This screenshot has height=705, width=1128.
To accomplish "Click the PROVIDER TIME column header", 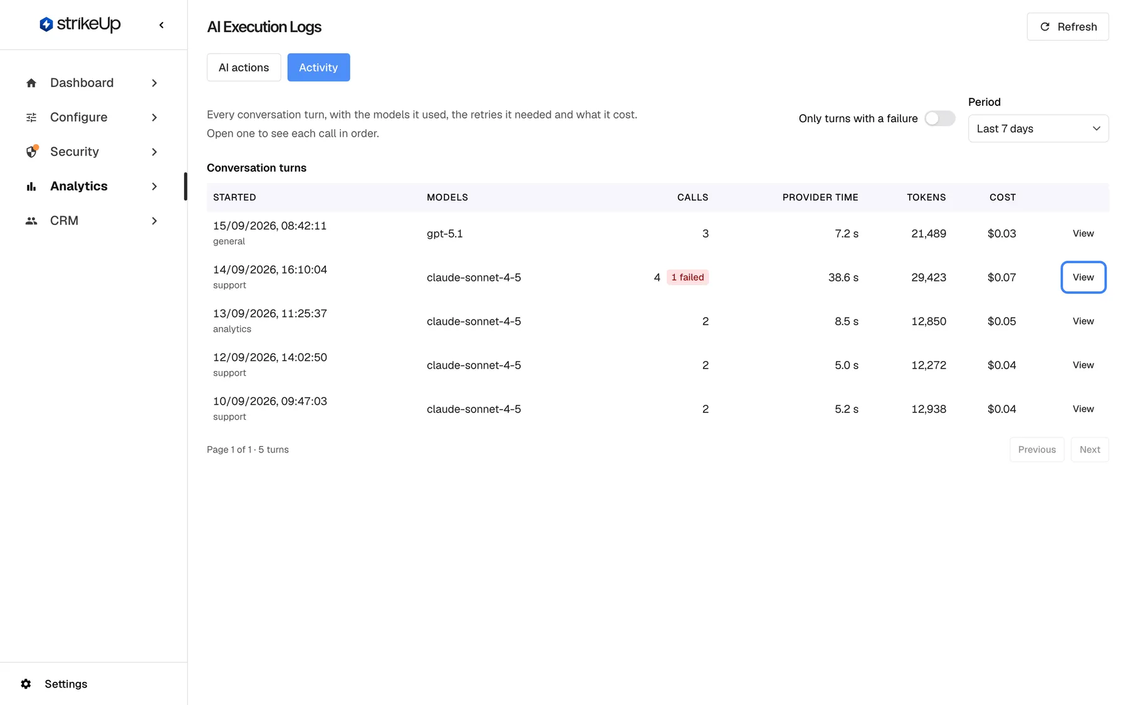I will coord(820,197).
